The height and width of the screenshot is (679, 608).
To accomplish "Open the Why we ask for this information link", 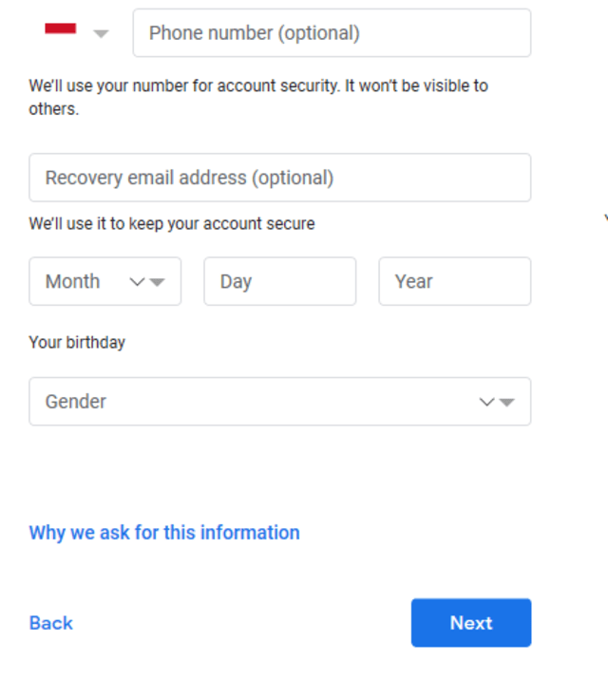I will pos(164,533).
